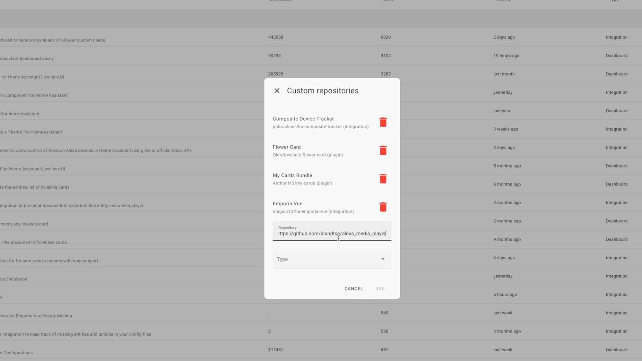Click pnbruckner/ha-composite-tracker repository path
Image resolution: width=642 pixels, height=361 pixels.
click(321, 127)
